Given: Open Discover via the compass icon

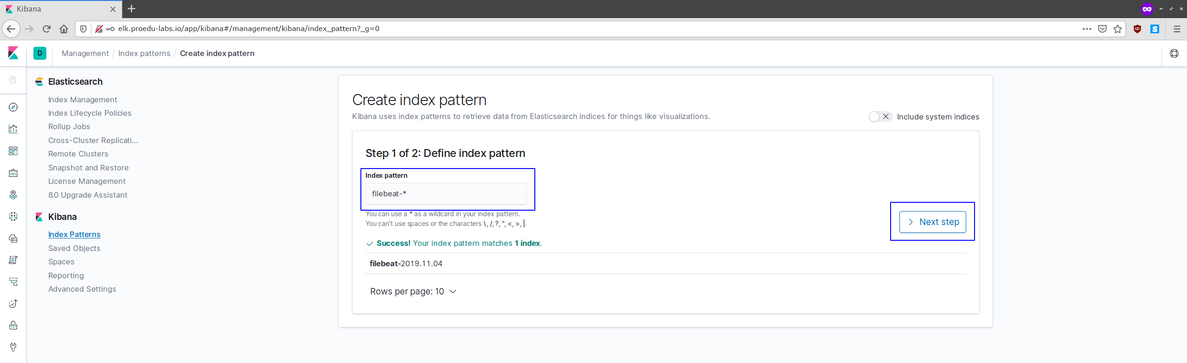Looking at the screenshot, I should click(x=13, y=107).
